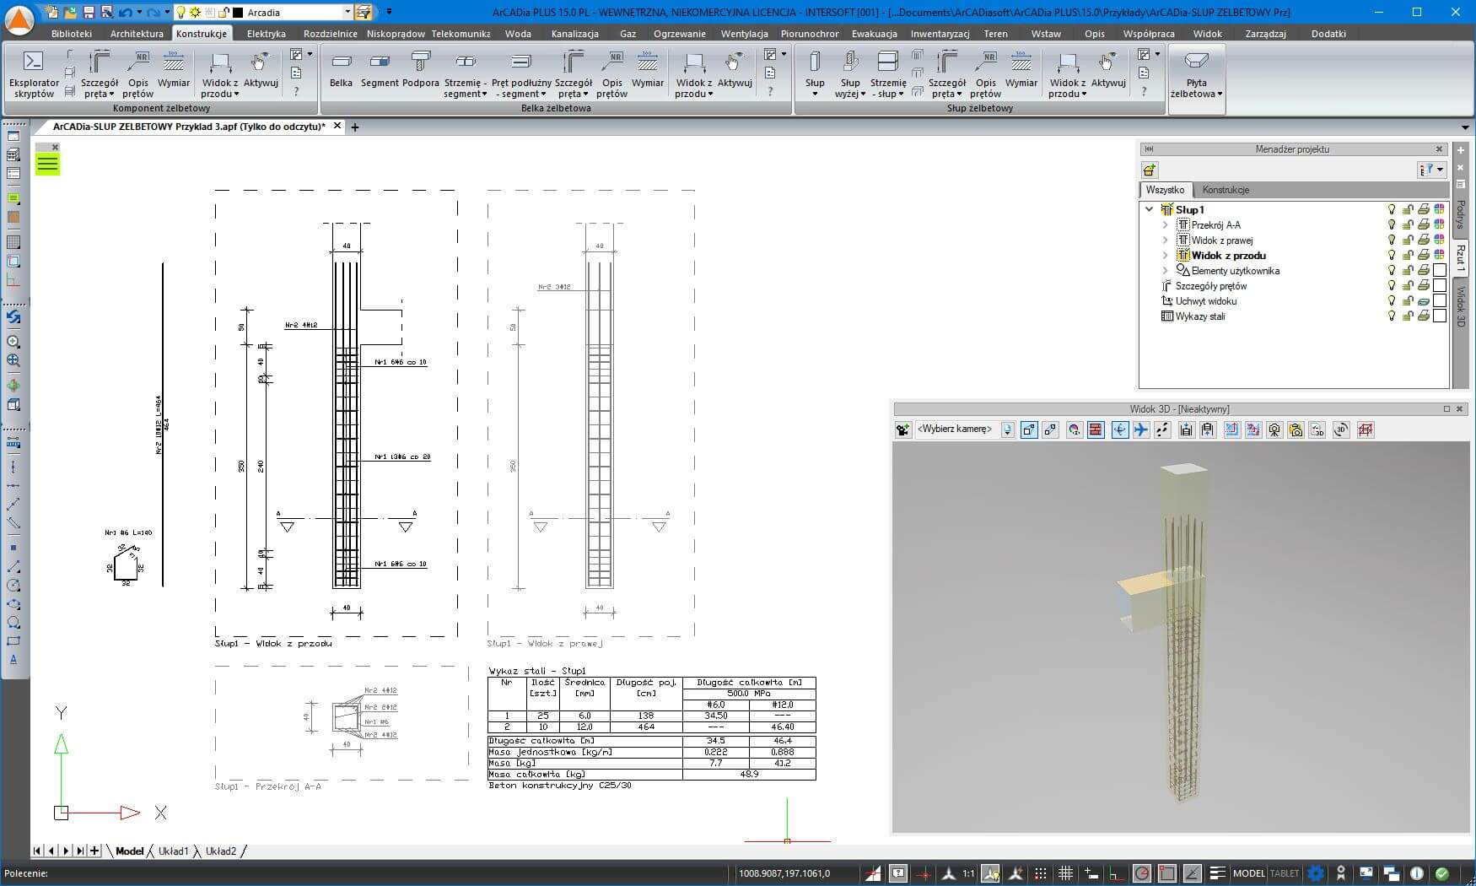Select Wykazy stali tree item
This screenshot has height=886, width=1476.
pyautogui.click(x=1200, y=316)
